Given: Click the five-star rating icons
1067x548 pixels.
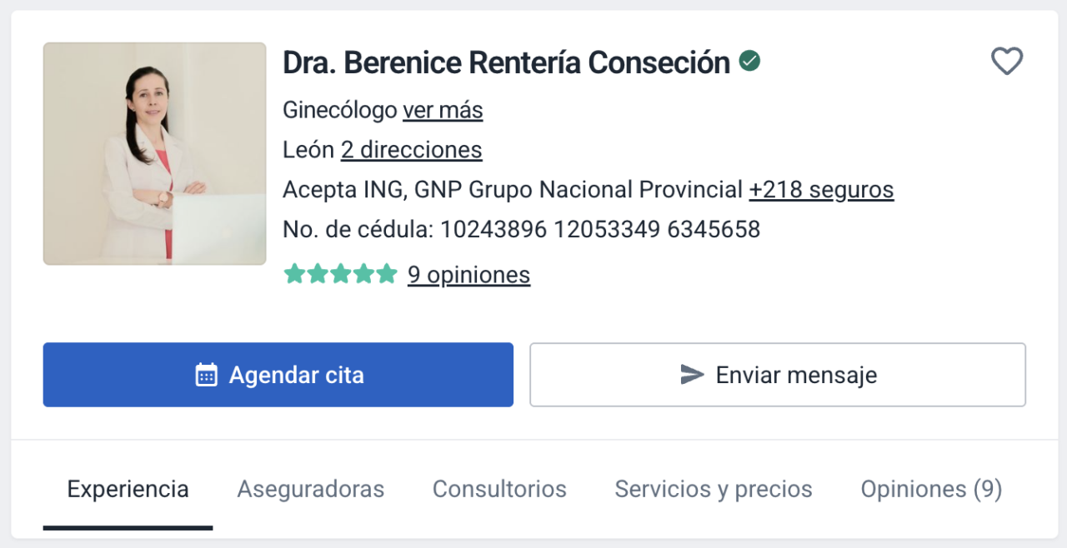Looking at the screenshot, I should (x=340, y=274).
